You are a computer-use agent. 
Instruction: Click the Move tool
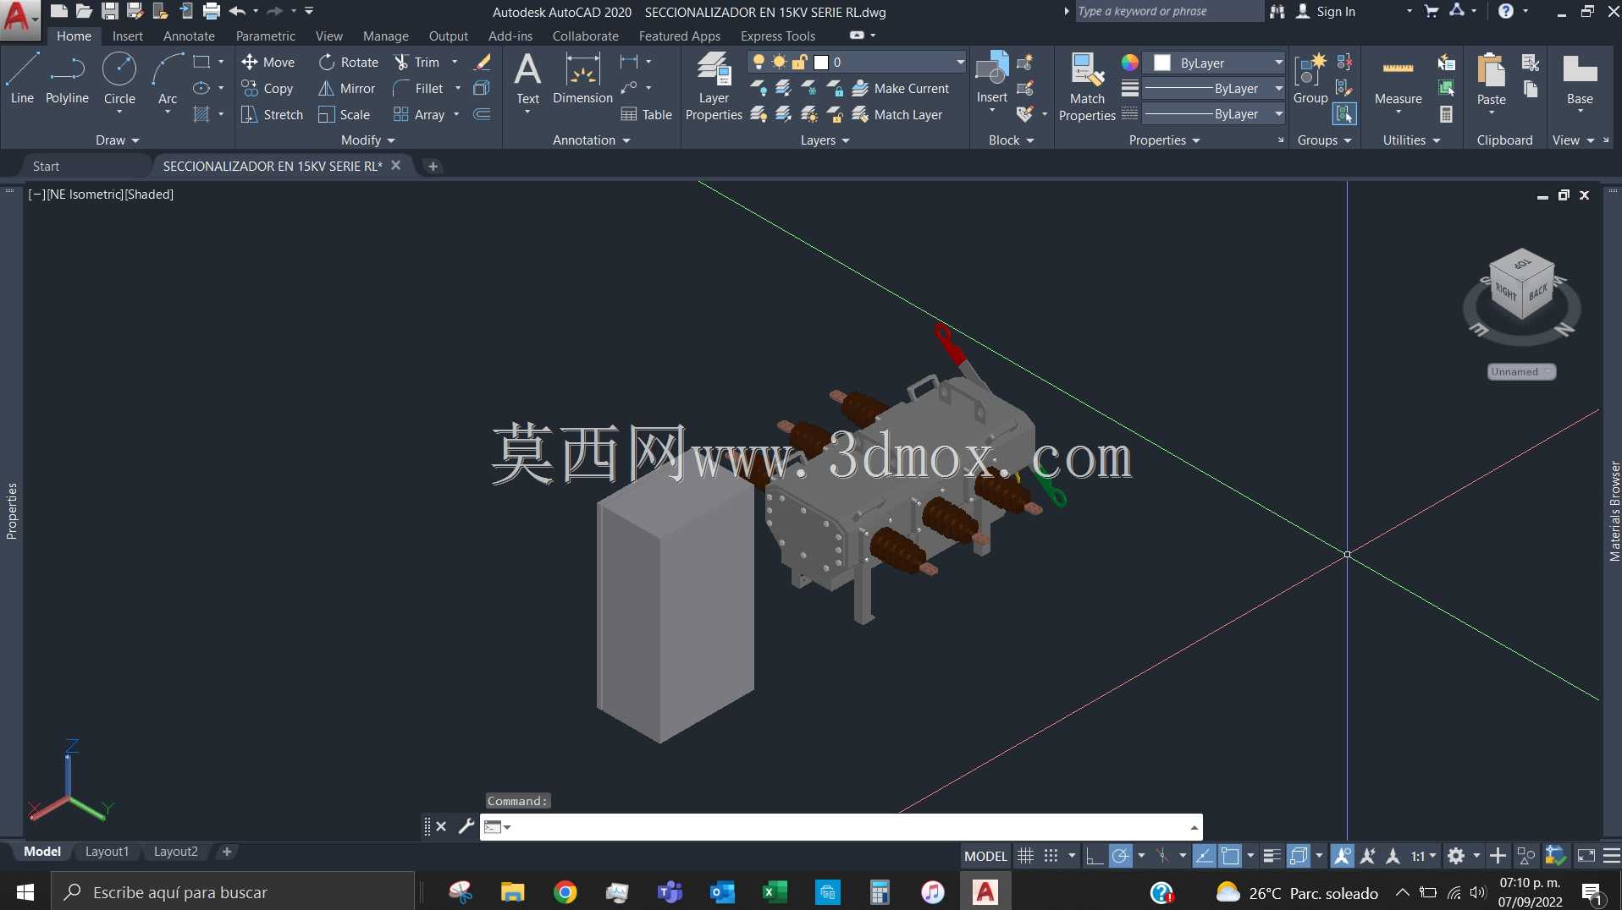pyautogui.click(x=268, y=62)
